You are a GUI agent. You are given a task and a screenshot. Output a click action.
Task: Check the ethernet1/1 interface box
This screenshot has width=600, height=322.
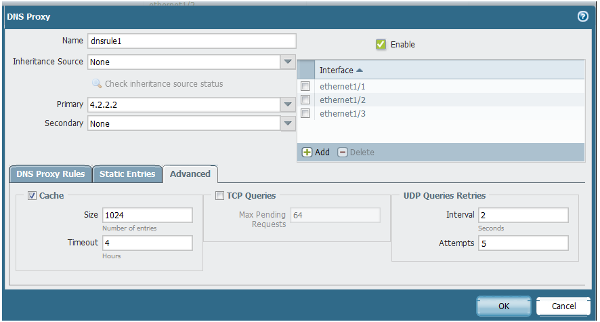click(305, 86)
